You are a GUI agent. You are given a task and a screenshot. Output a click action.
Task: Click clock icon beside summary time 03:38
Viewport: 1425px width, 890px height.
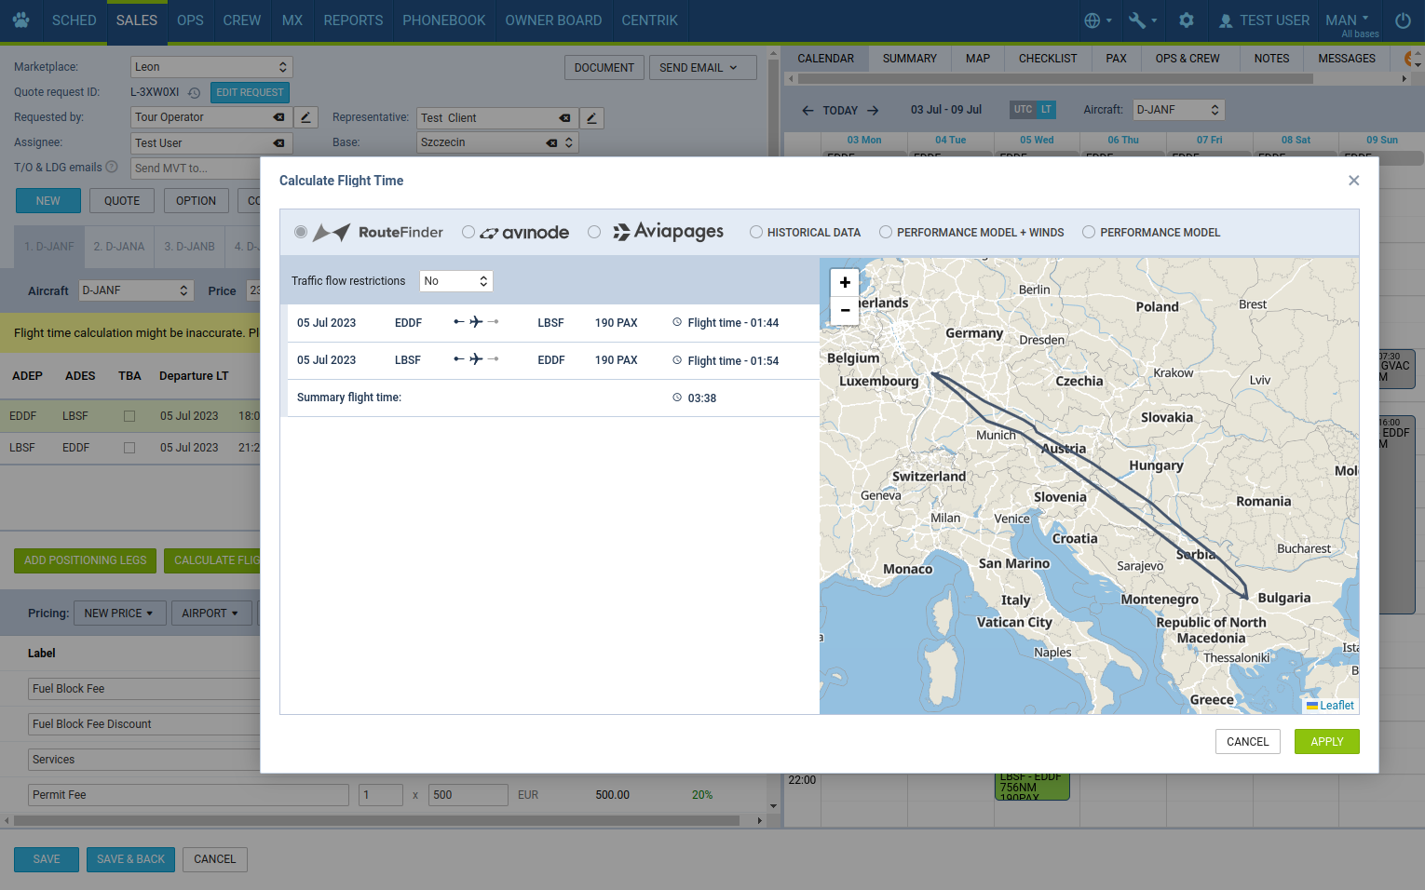pyautogui.click(x=677, y=398)
